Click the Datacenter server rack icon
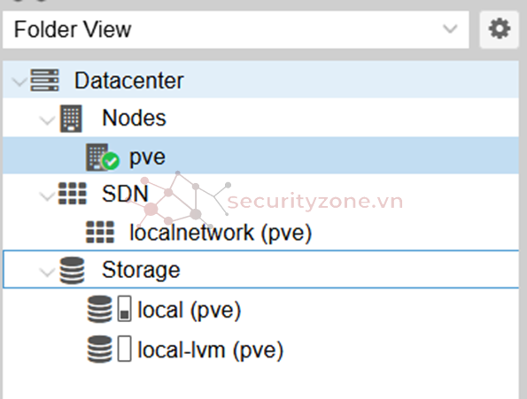 (x=44, y=81)
